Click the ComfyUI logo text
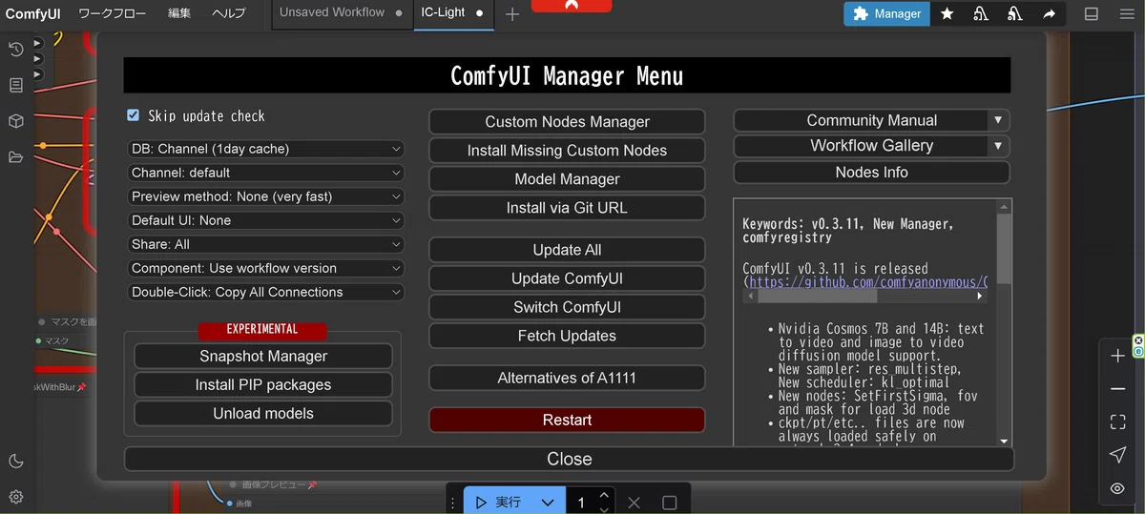 click(33, 13)
